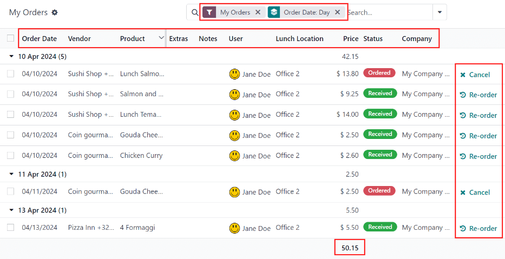
Task: Click the Ordered status badge on 04/11/2024 row
Action: [x=379, y=191]
